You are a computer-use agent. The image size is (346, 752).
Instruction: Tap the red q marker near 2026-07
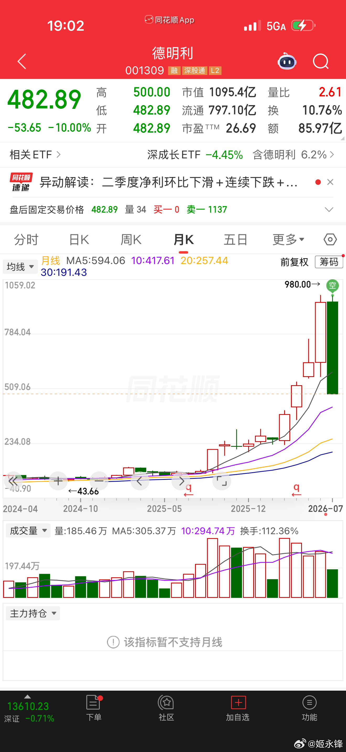click(296, 490)
